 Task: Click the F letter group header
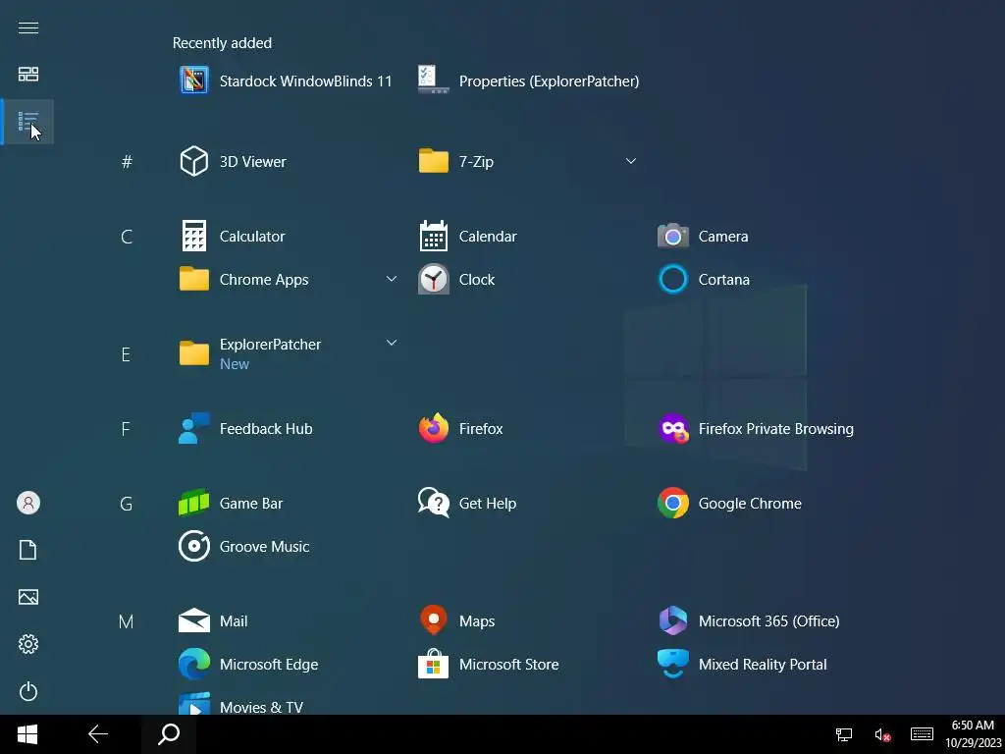pyautogui.click(x=126, y=428)
